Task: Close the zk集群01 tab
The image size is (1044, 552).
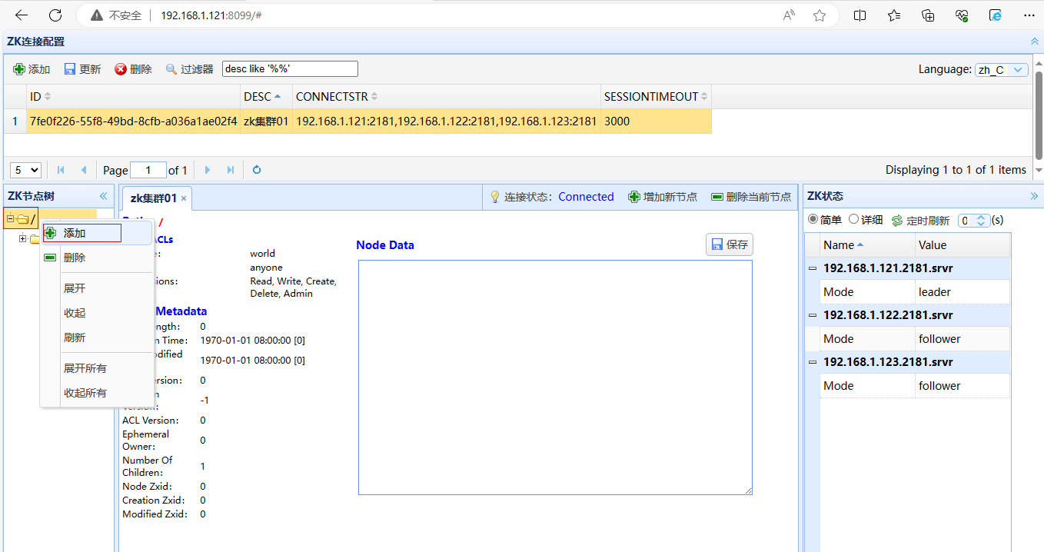Action: pyautogui.click(x=184, y=198)
